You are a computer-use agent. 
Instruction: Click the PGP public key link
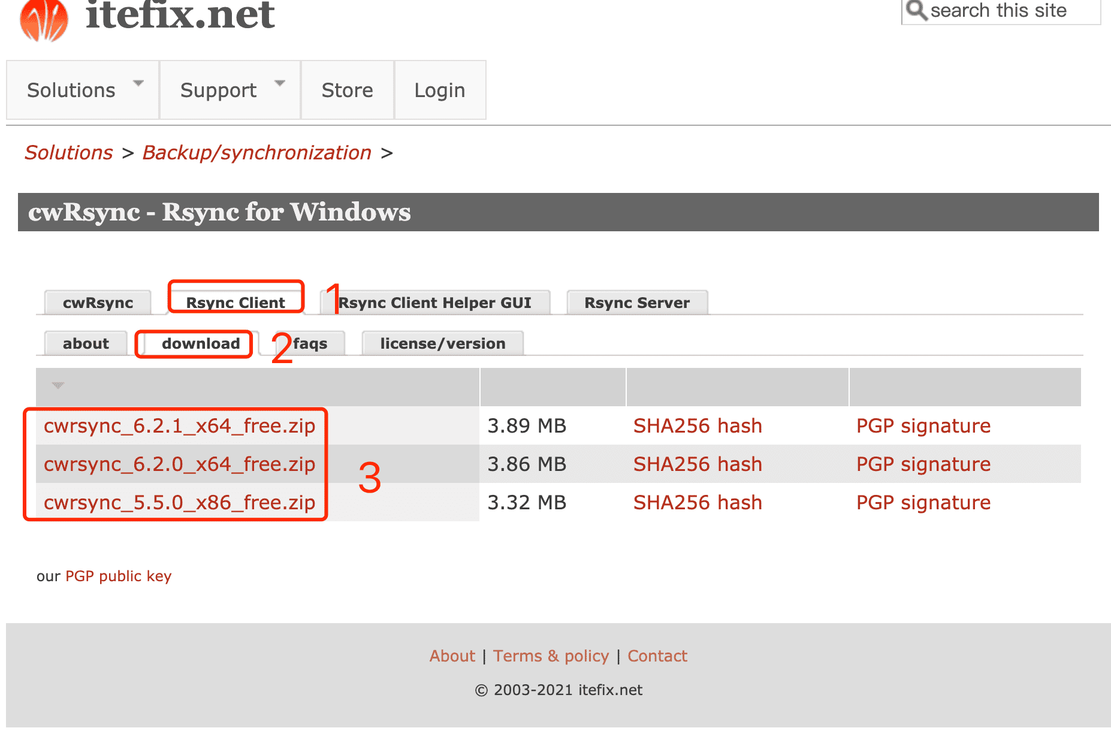tap(118, 576)
